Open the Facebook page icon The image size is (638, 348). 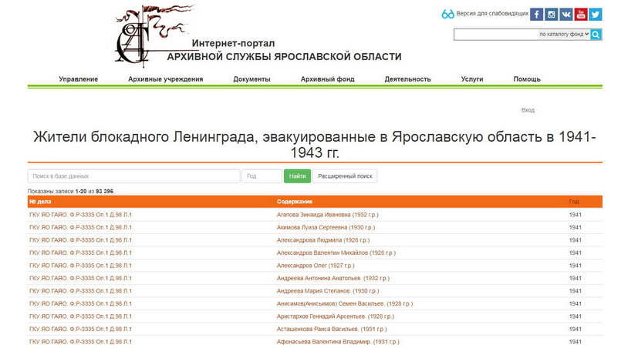537,14
